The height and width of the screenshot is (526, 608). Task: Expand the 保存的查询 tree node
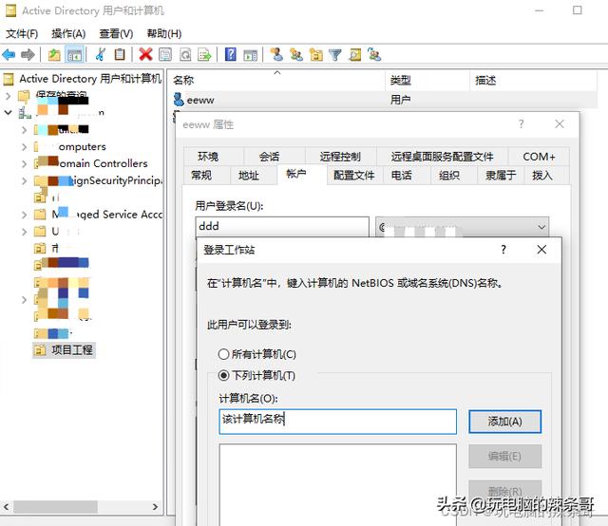pos(9,95)
